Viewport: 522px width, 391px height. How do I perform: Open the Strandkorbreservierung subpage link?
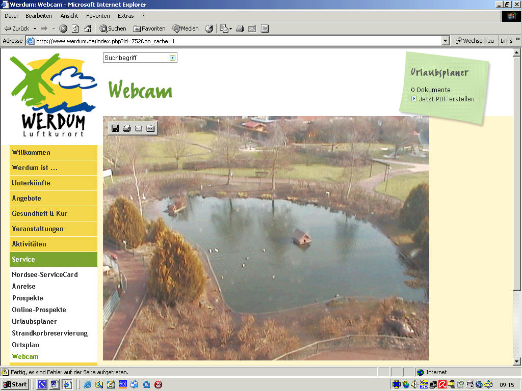click(50, 333)
